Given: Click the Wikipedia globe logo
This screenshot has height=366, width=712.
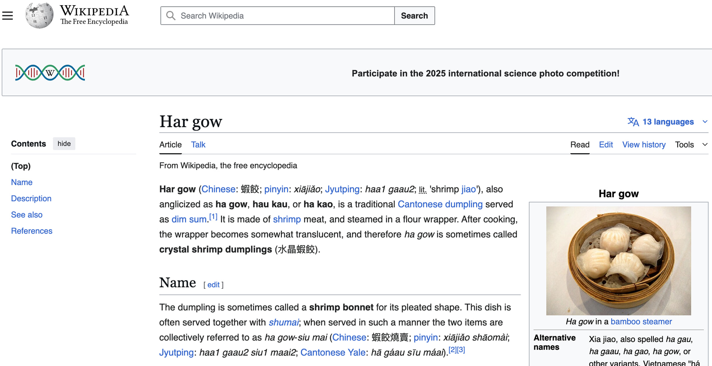Looking at the screenshot, I should (x=39, y=16).
